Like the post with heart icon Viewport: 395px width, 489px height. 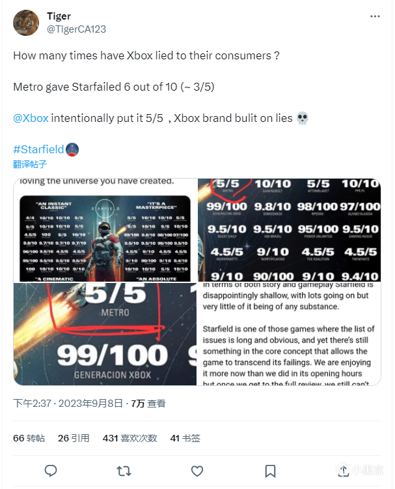197,471
